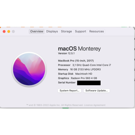Click the macOS Monterey circular logo
Image resolution: width=135 pixels, height=135 pixels.
[29, 69]
